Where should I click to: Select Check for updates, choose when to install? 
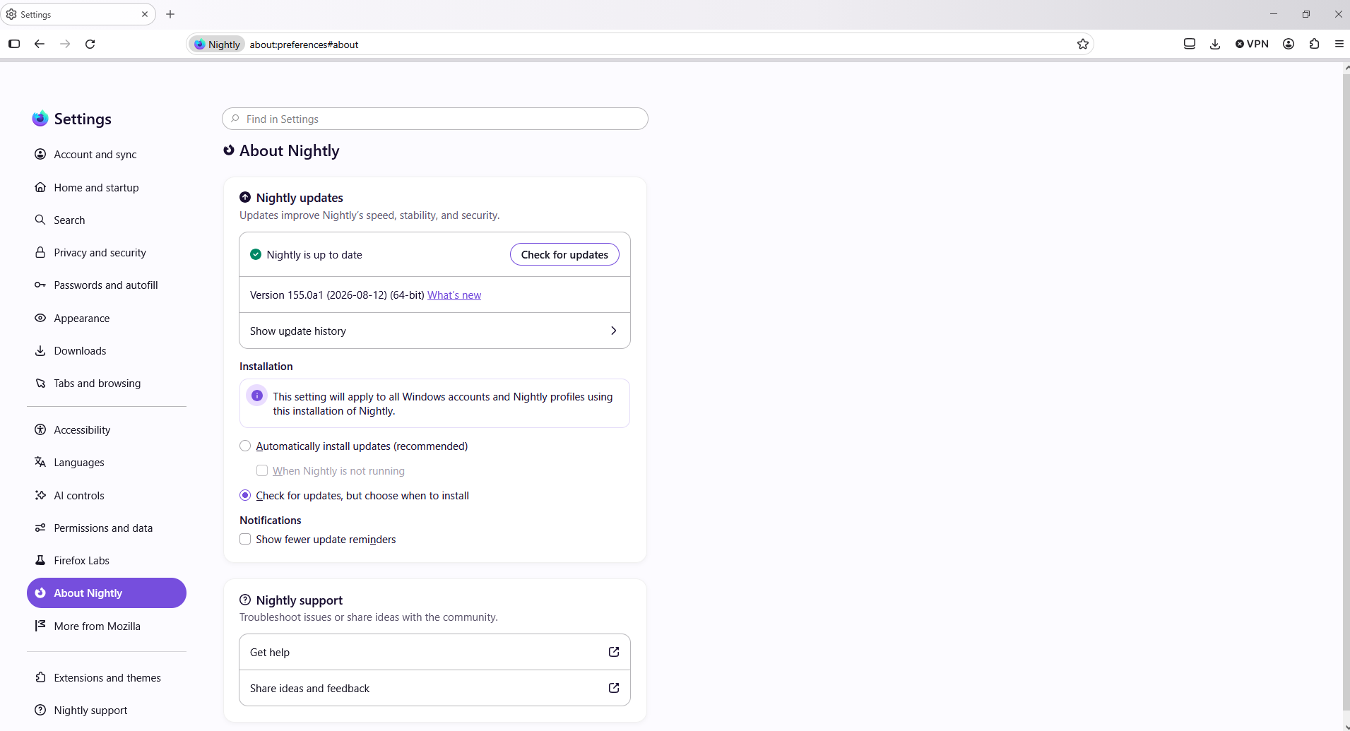245,495
